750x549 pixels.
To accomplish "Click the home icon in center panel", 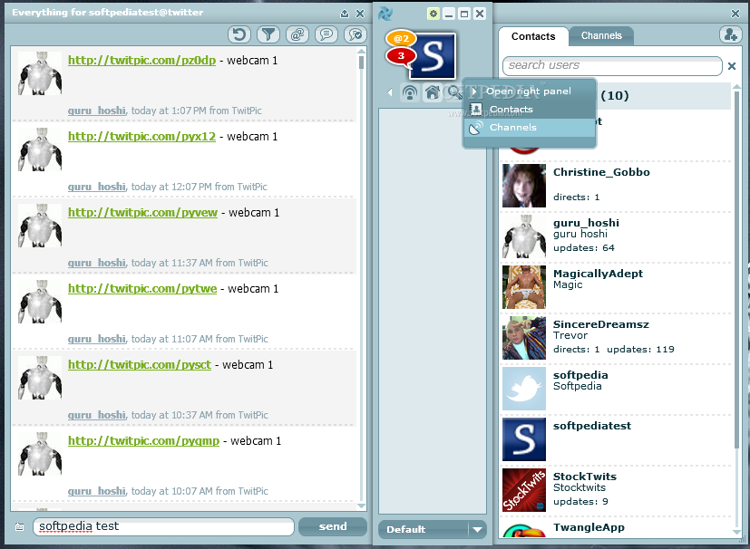I will click(433, 92).
